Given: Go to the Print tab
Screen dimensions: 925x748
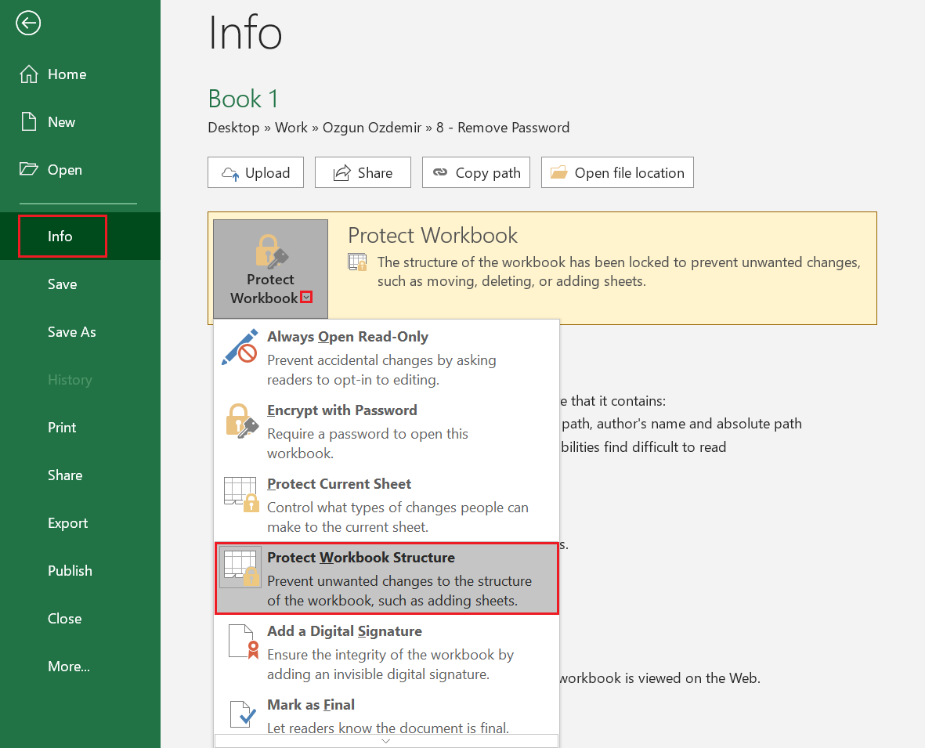Looking at the screenshot, I should click(62, 428).
